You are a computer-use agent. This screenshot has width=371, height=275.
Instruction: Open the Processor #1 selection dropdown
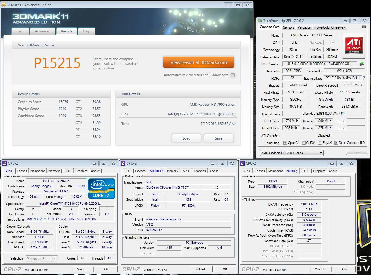(41, 258)
